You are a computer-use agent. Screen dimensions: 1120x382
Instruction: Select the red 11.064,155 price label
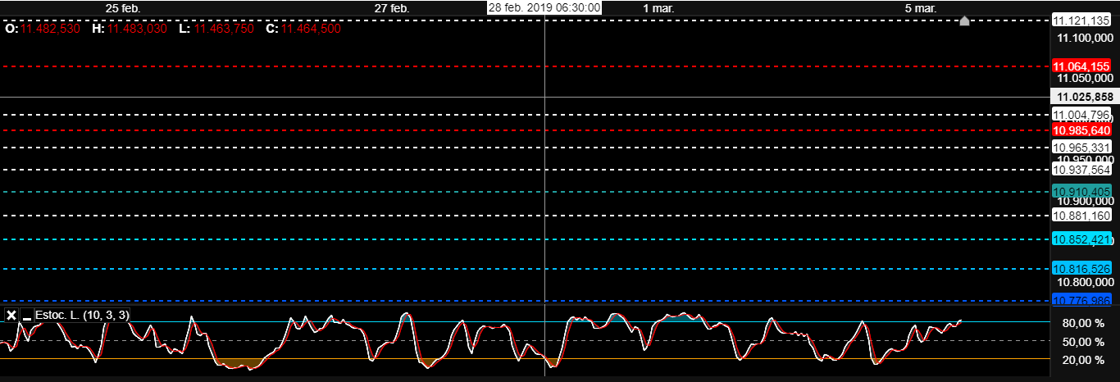tap(1081, 66)
